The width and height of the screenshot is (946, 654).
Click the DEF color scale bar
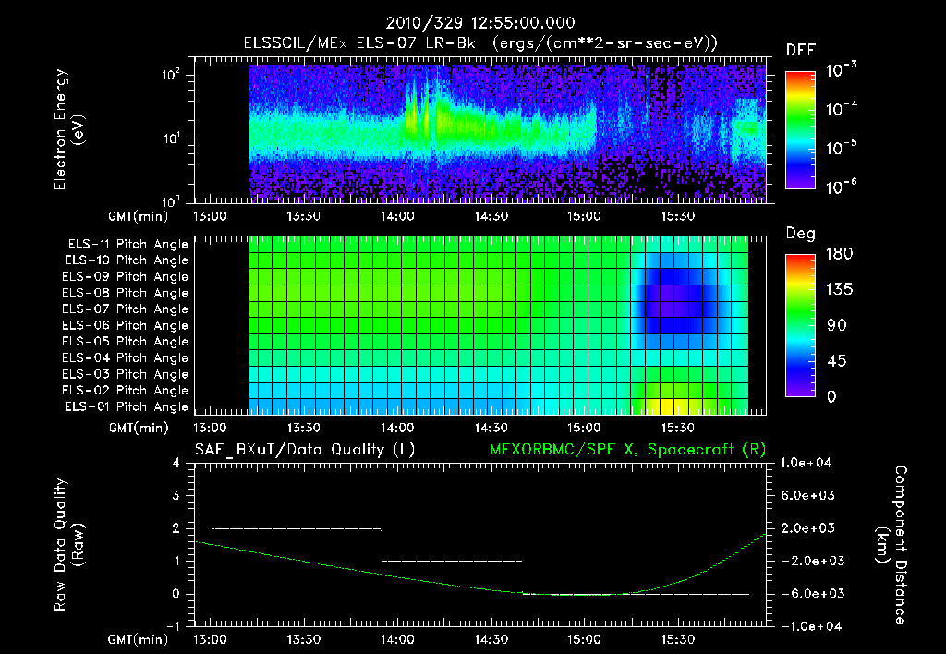click(800, 130)
